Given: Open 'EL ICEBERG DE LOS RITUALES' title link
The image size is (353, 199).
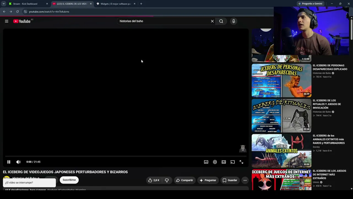Looking at the screenshot, I should click(x=327, y=104).
